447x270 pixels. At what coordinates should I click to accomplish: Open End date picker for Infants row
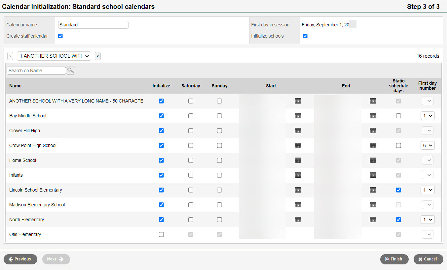pos(373,175)
